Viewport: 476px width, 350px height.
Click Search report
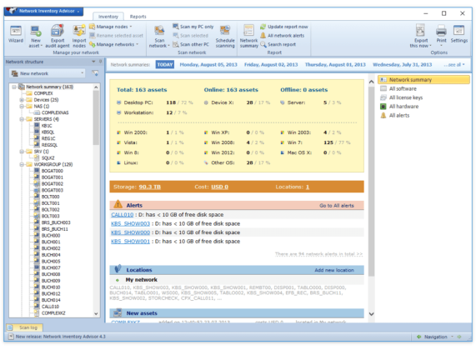click(278, 44)
